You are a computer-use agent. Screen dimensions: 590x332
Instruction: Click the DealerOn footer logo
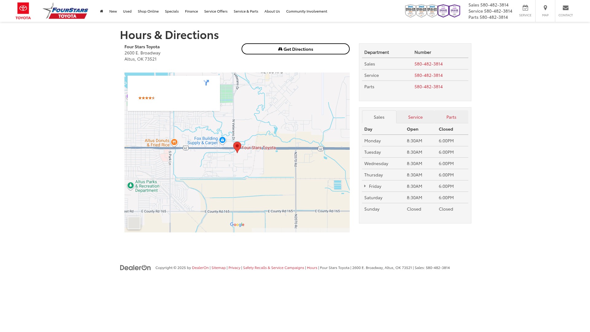[x=135, y=267]
